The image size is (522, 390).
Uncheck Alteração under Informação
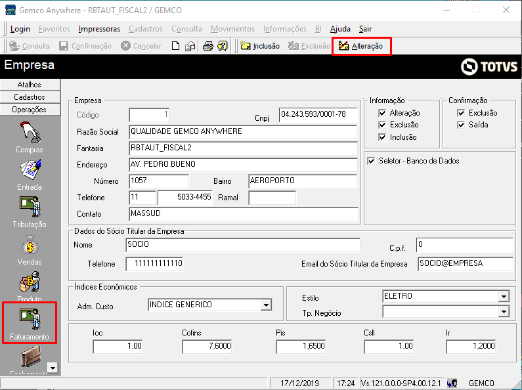(382, 113)
